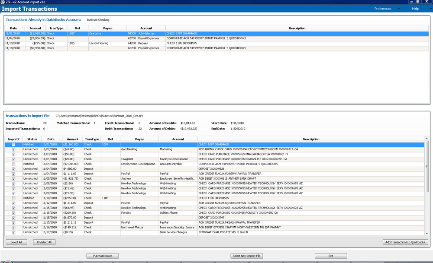Click the Exit button
This screenshot has width=433, height=263.
pos(330,256)
